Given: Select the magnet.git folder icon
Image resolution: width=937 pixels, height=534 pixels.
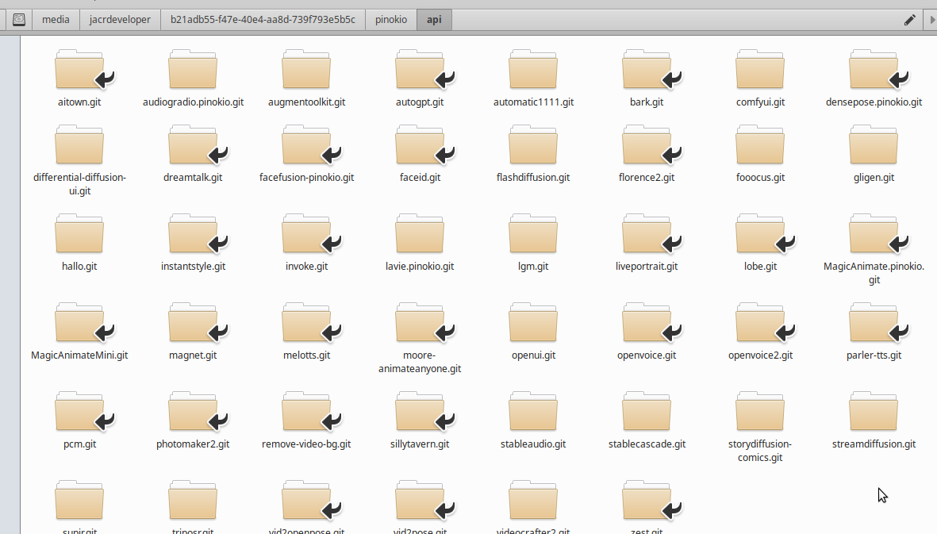Looking at the screenshot, I should pyautogui.click(x=193, y=324).
